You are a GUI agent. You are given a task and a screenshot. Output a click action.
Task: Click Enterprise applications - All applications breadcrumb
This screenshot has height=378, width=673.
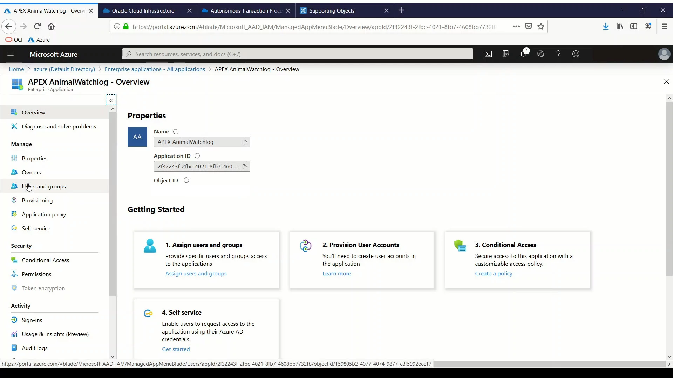tap(155, 69)
